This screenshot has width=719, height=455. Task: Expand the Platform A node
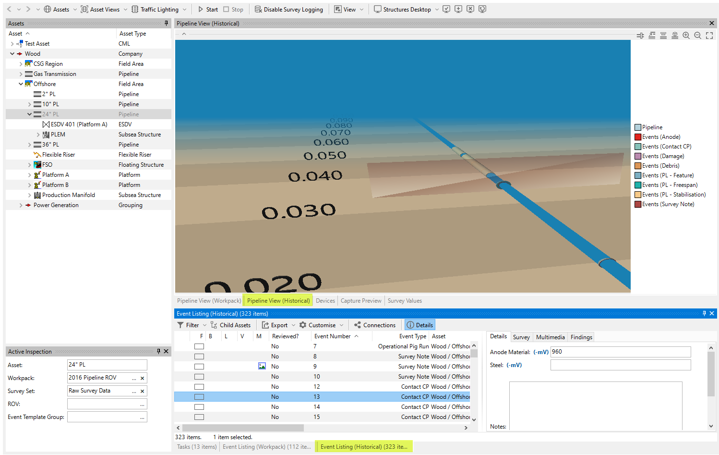click(29, 175)
